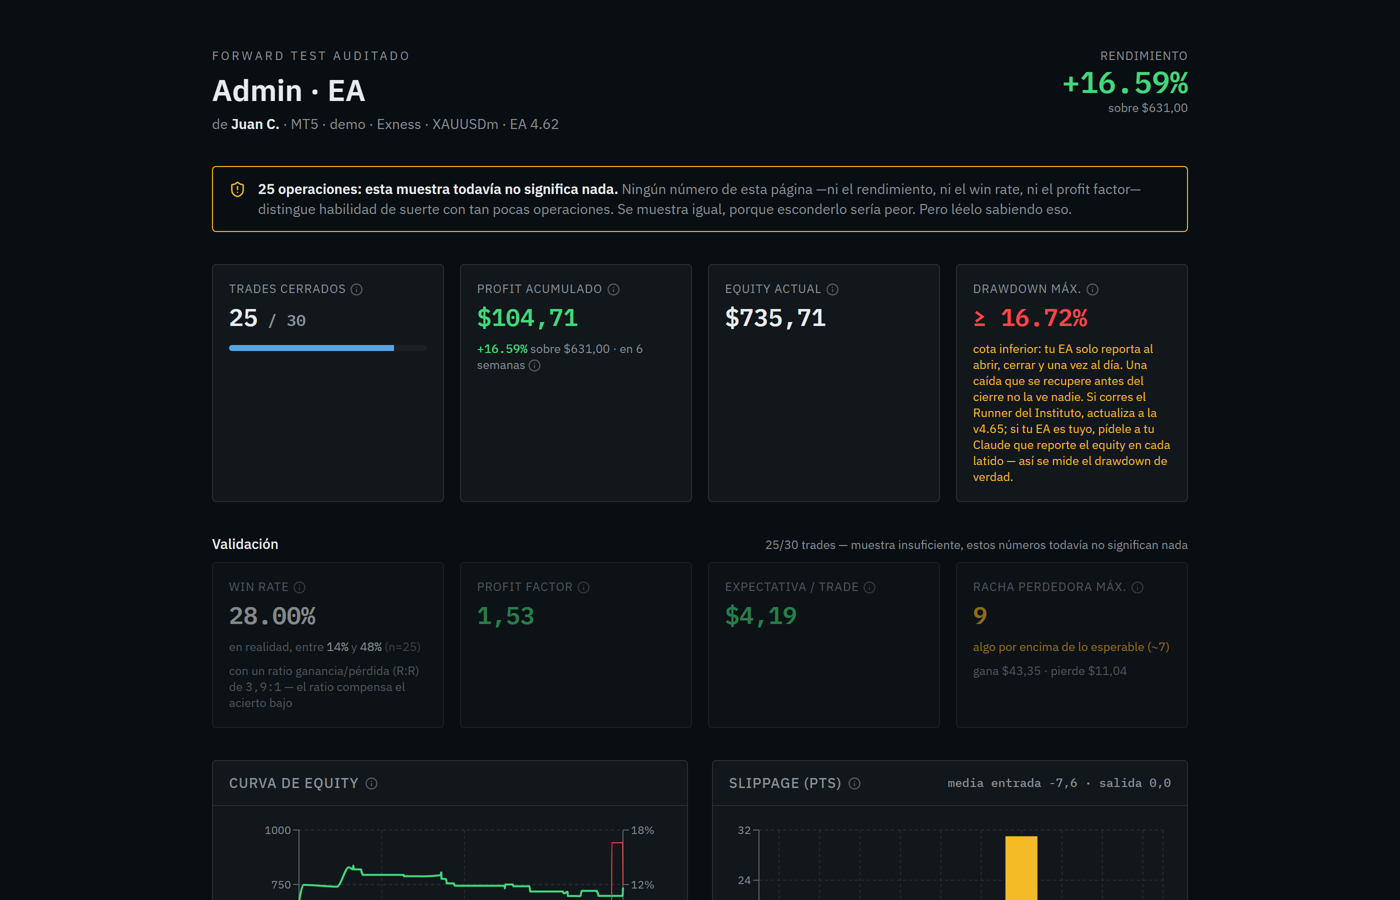The height and width of the screenshot is (900, 1400).
Task: Click 'algo por encima de lo esperable (~7)'
Action: 1071,647
